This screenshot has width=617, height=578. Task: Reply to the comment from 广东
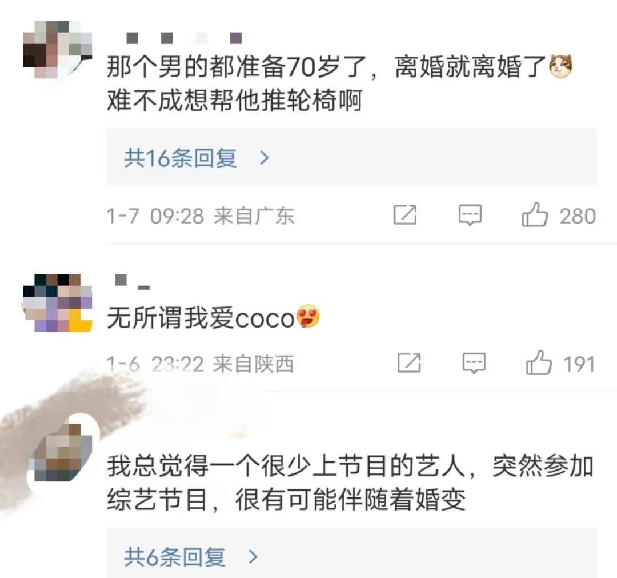[x=470, y=215]
